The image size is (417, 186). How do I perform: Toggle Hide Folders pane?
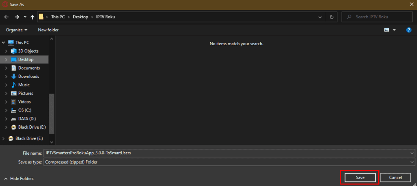(x=19, y=179)
